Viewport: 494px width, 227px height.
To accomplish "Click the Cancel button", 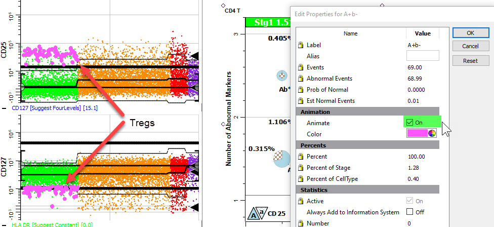I will click(x=470, y=46).
